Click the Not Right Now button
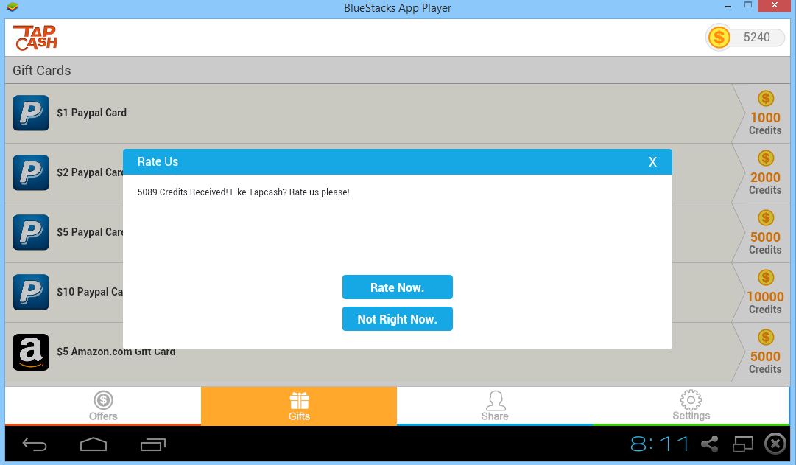The width and height of the screenshot is (796, 465). click(x=398, y=318)
